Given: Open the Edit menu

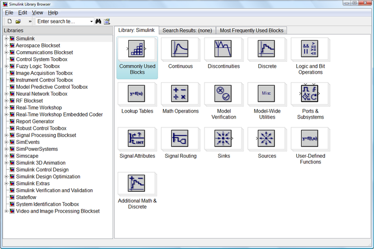Looking at the screenshot, I should [x=22, y=12].
